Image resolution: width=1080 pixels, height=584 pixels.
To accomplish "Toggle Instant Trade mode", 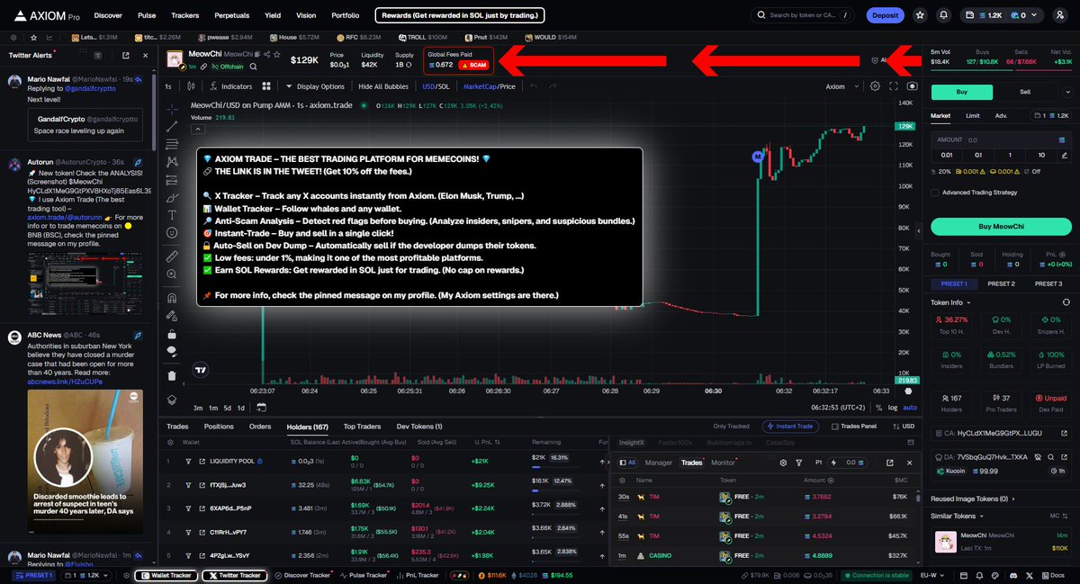I will (x=792, y=427).
